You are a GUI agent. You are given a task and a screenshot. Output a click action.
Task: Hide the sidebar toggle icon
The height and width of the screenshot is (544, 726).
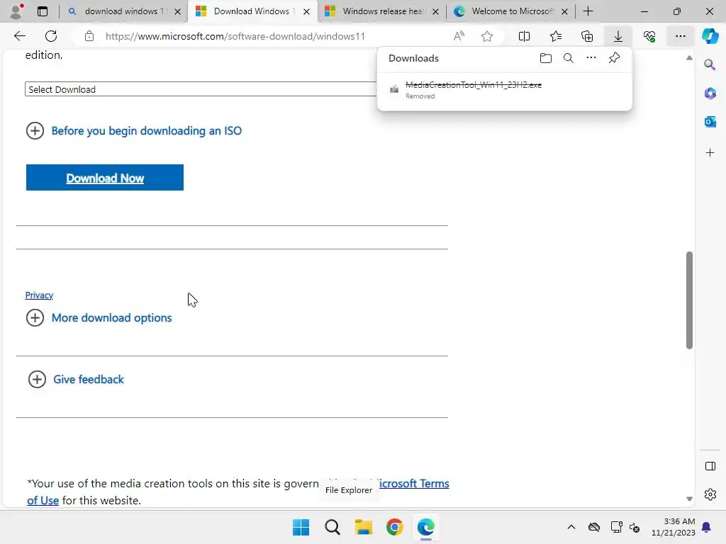[x=710, y=466]
